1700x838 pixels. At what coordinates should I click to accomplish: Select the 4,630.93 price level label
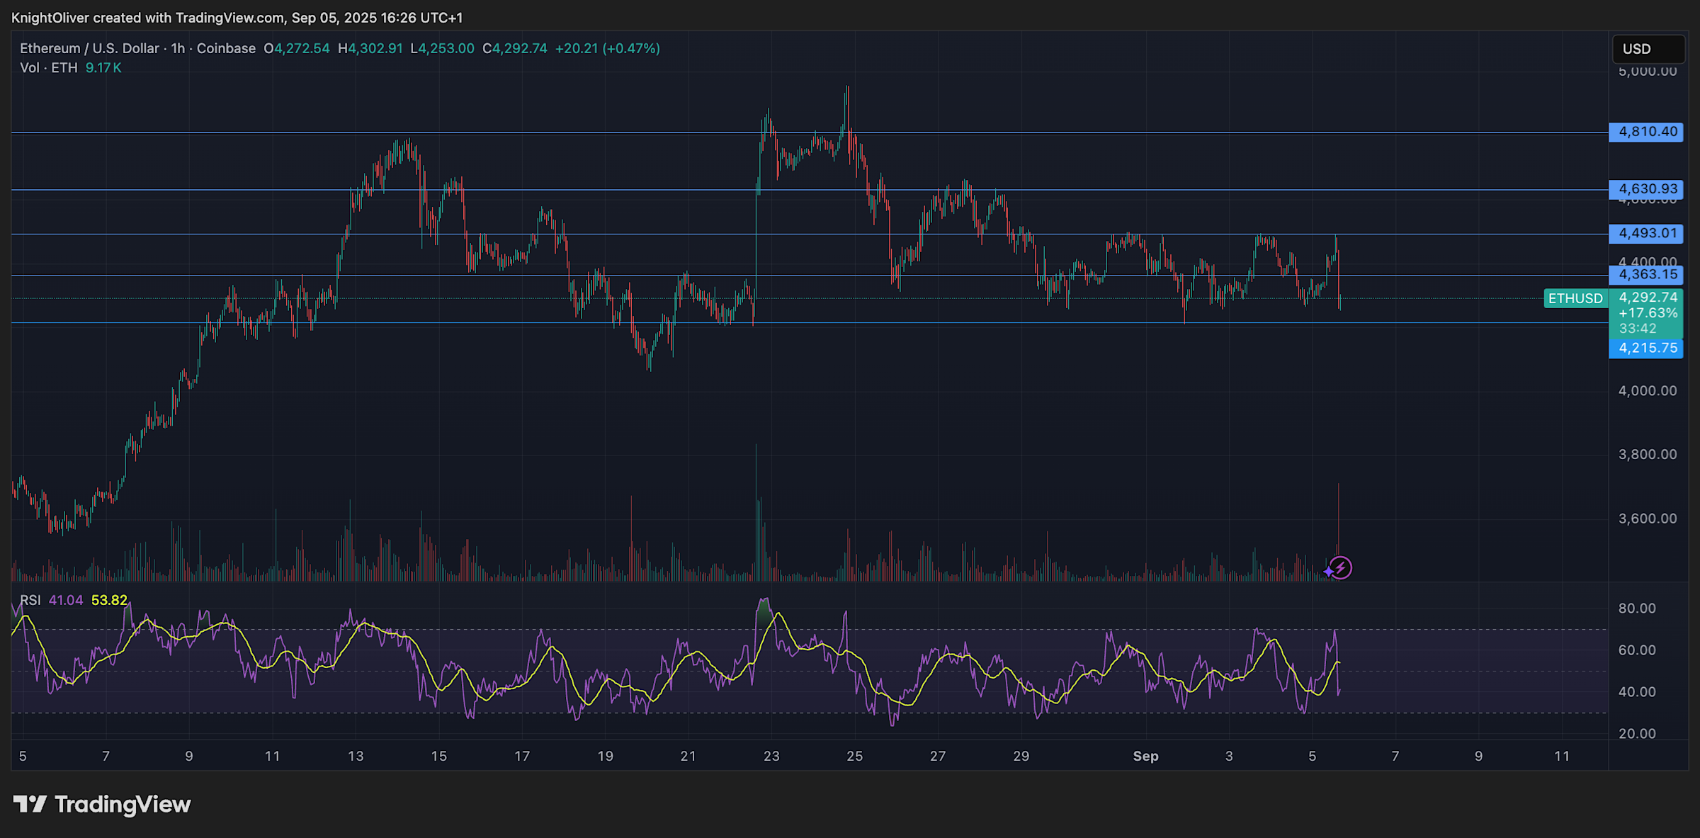tap(1645, 189)
